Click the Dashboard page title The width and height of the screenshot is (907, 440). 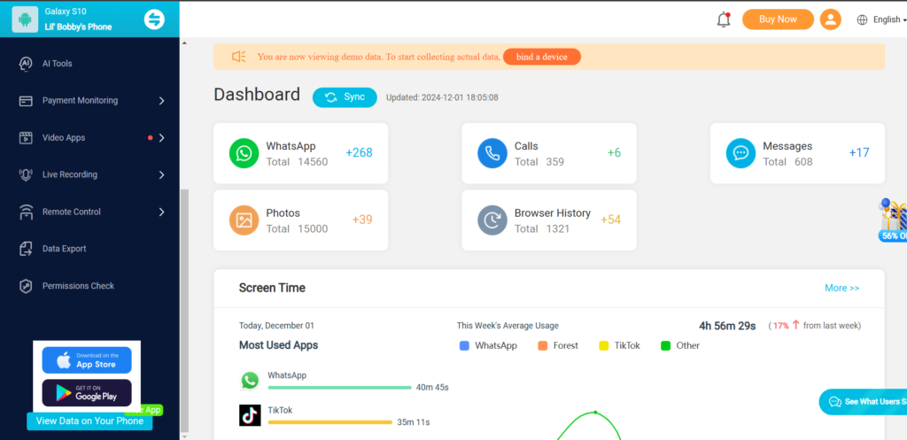click(x=257, y=95)
